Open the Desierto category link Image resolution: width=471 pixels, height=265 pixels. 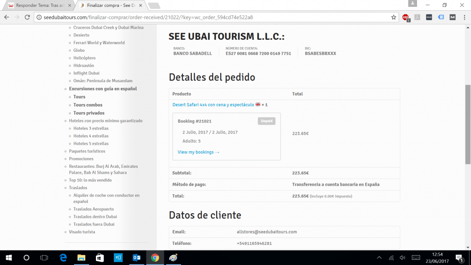point(81,35)
